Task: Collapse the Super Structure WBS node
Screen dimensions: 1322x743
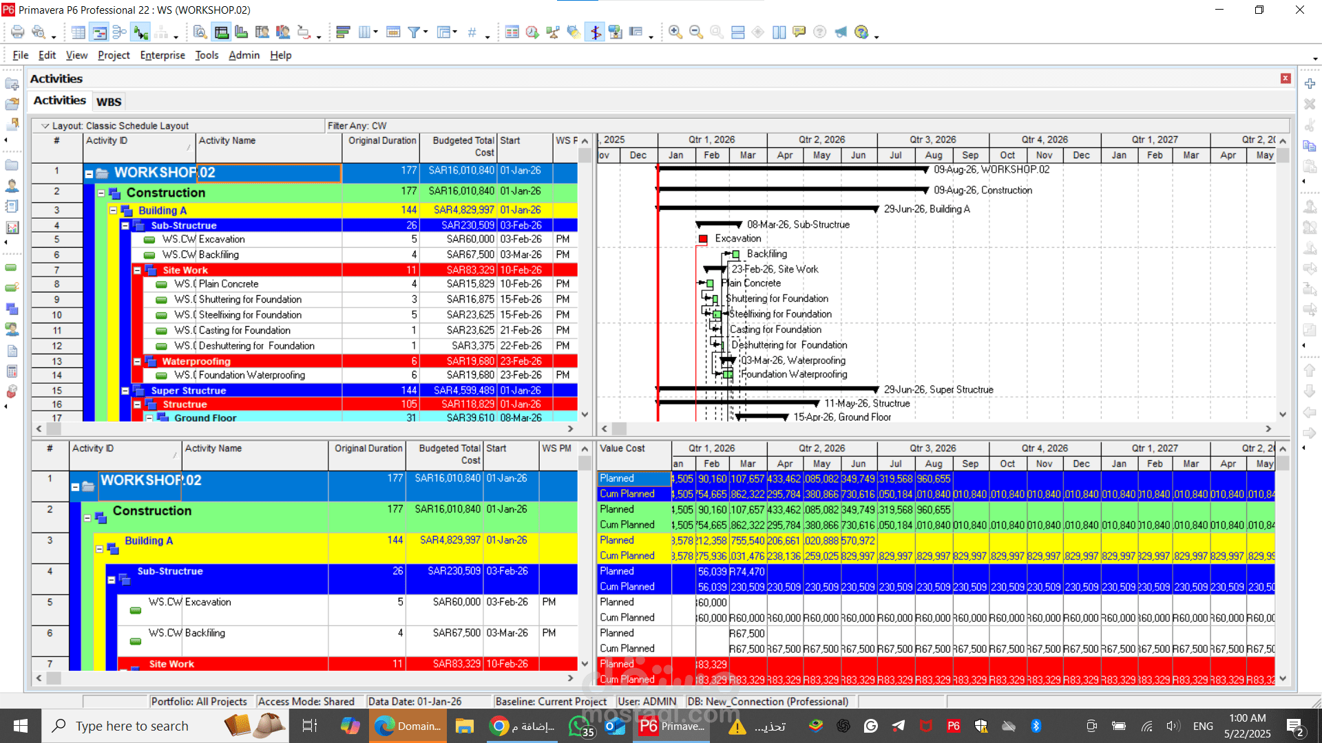Action: coord(125,391)
